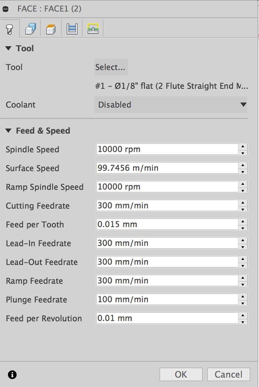Confirm the operation with OK
This screenshot has height=387, width=259.
coord(181,374)
